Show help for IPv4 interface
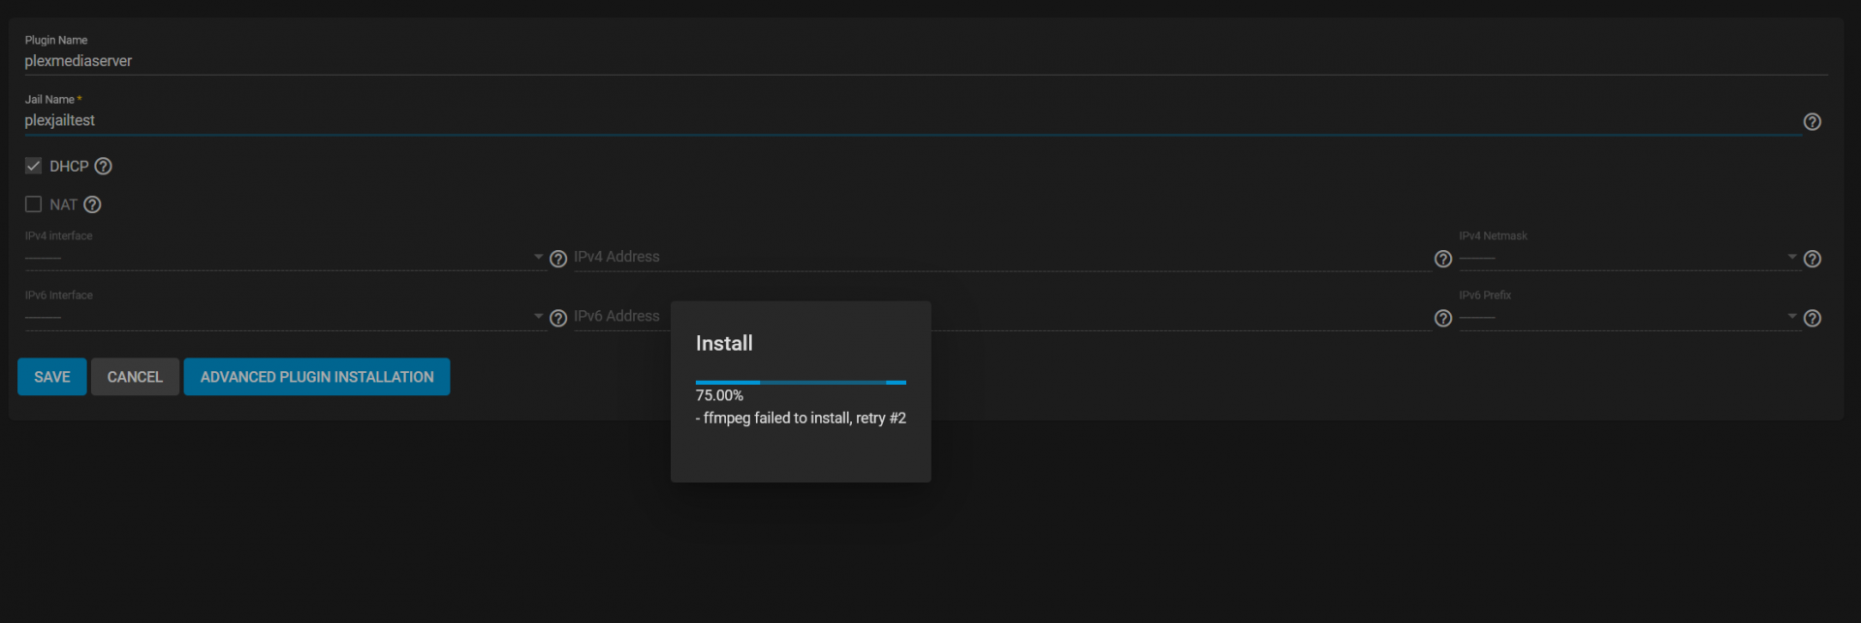1861x623 pixels. coord(558,259)
